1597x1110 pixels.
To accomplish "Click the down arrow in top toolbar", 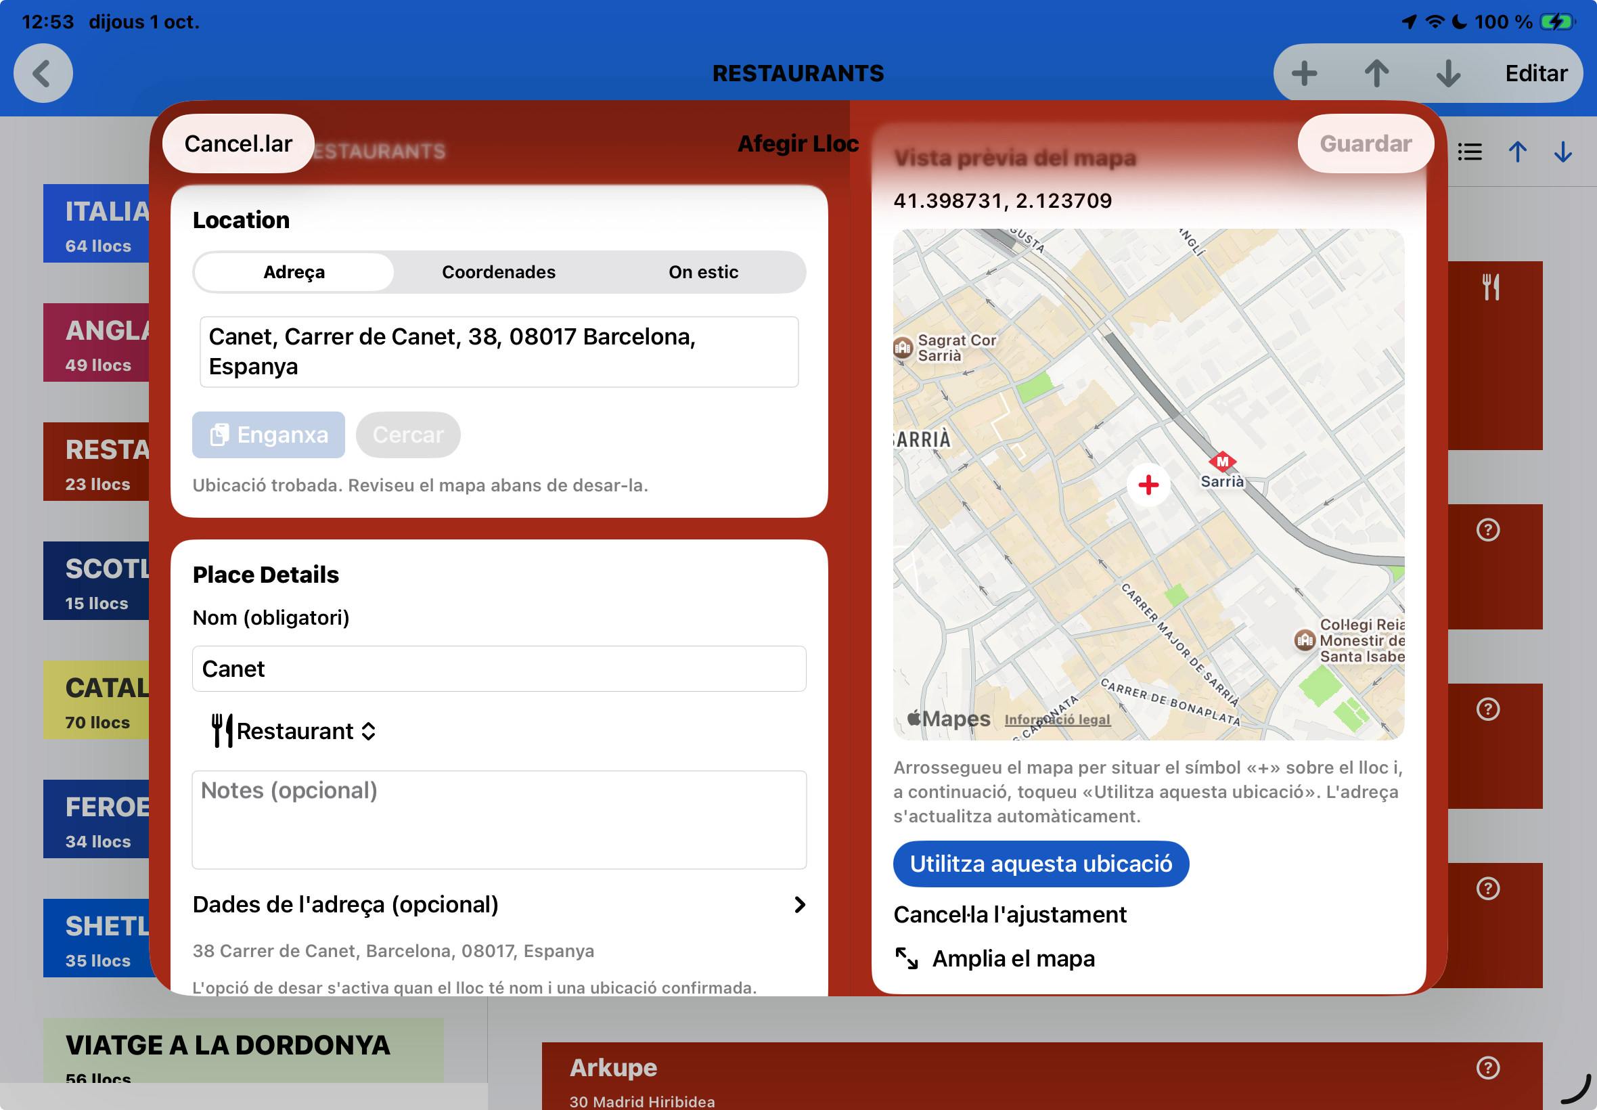I will point(1448,73).
